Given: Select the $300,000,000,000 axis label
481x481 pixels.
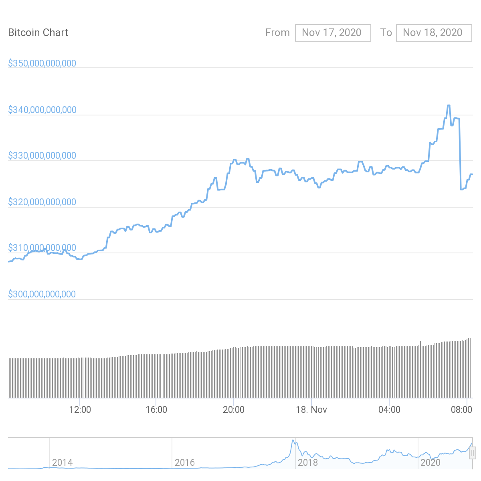Looking at the screenshot, I should (x=42, y=294).
